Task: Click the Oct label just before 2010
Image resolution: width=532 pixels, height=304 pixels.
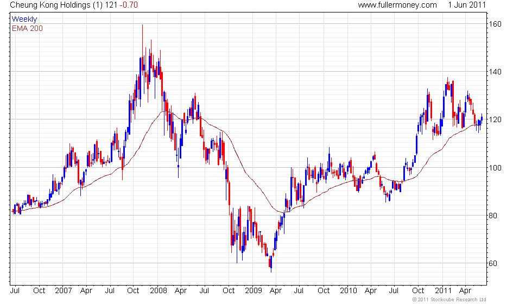Action: pos(324,291)
